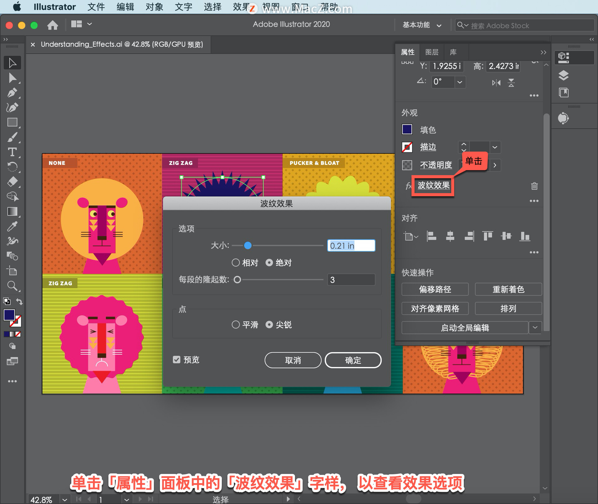Open arrange documents dropdown arrow
598x504 pixels.
point(90,24)
